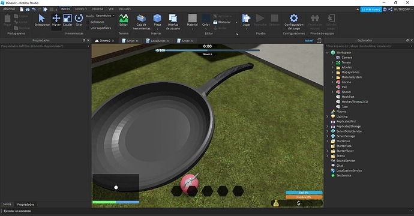This screenshot has width=414, height=216.
Task: Open the terrain Editor
Action: click(x=124, y=20)
